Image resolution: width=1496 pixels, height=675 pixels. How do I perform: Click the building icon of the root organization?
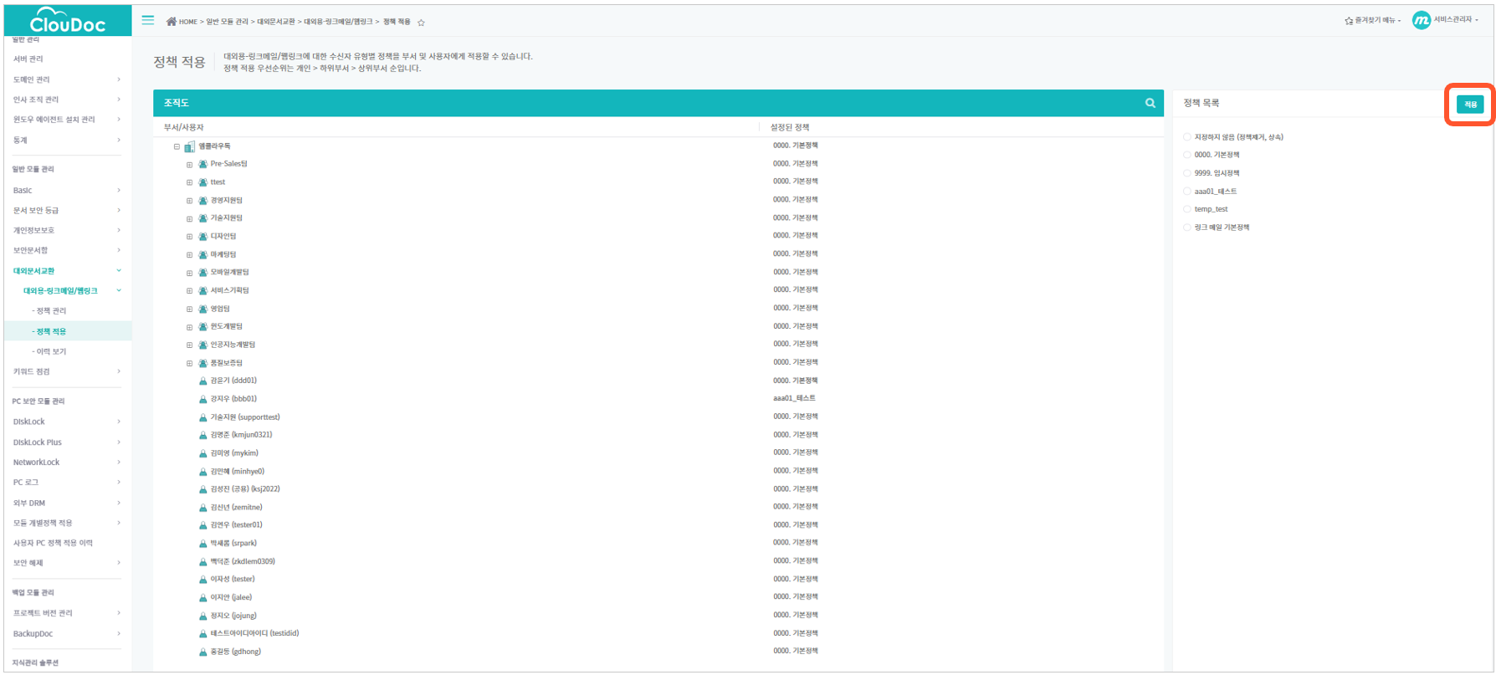[190, 146]
